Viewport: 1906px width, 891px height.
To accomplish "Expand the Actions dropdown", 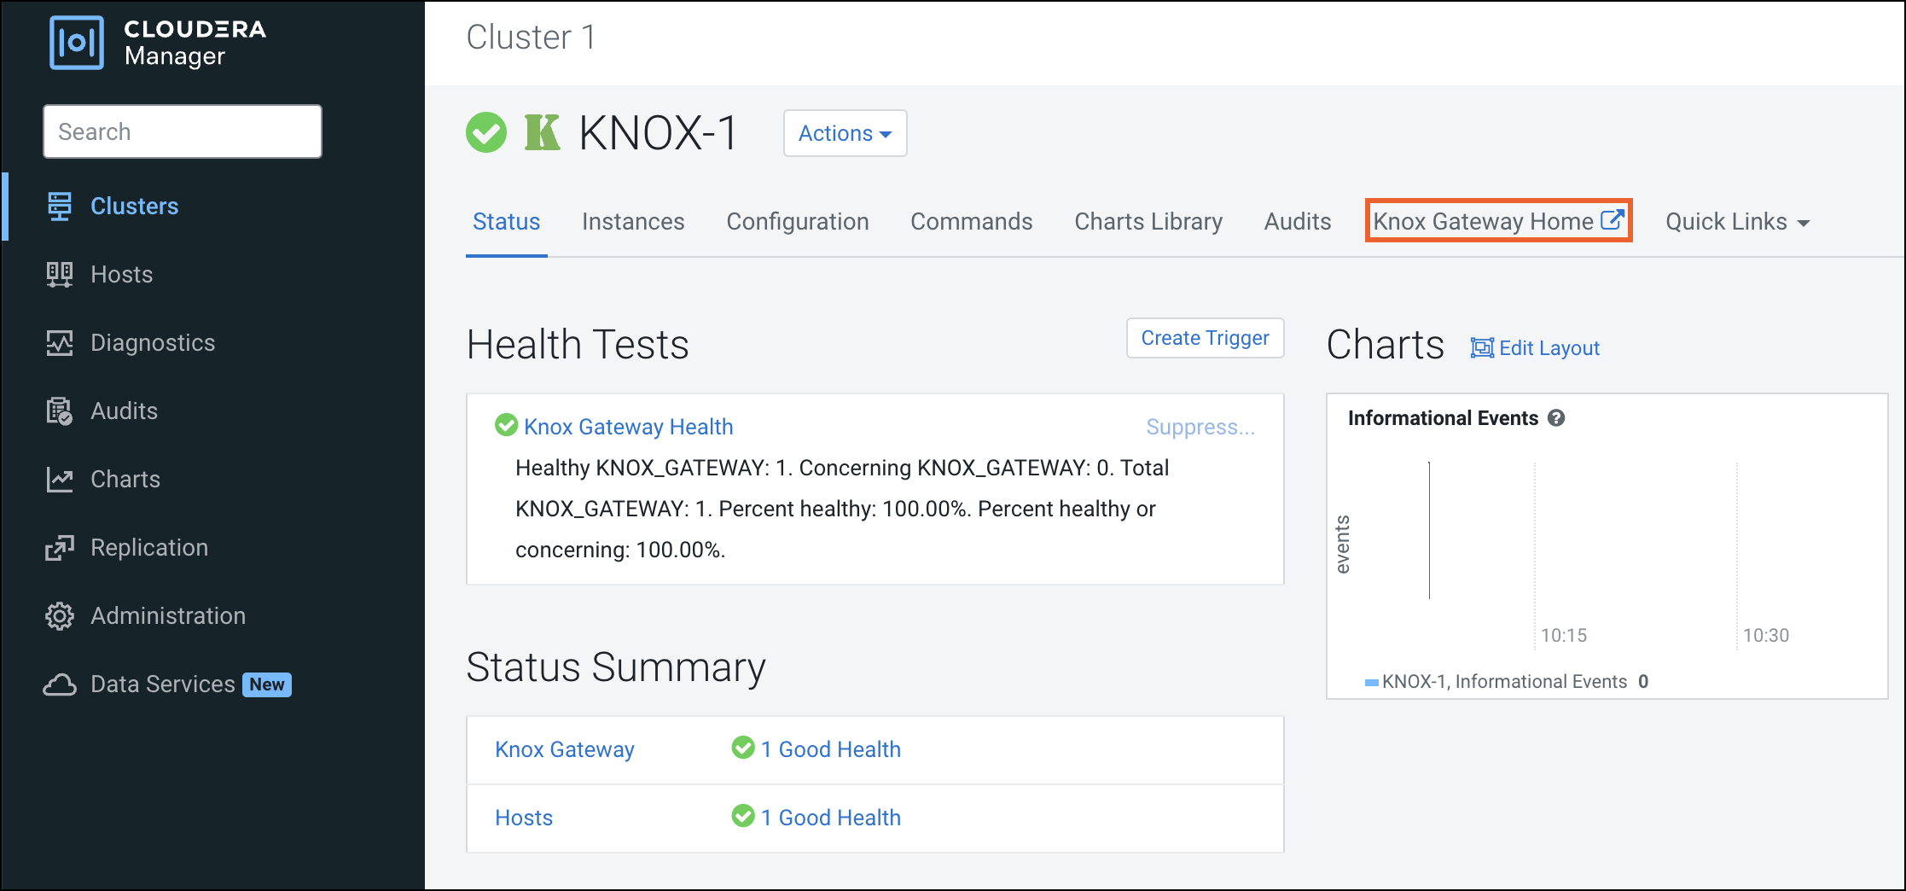I will point(845,133).
